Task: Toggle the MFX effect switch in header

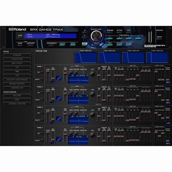Action: click(110, 45)
